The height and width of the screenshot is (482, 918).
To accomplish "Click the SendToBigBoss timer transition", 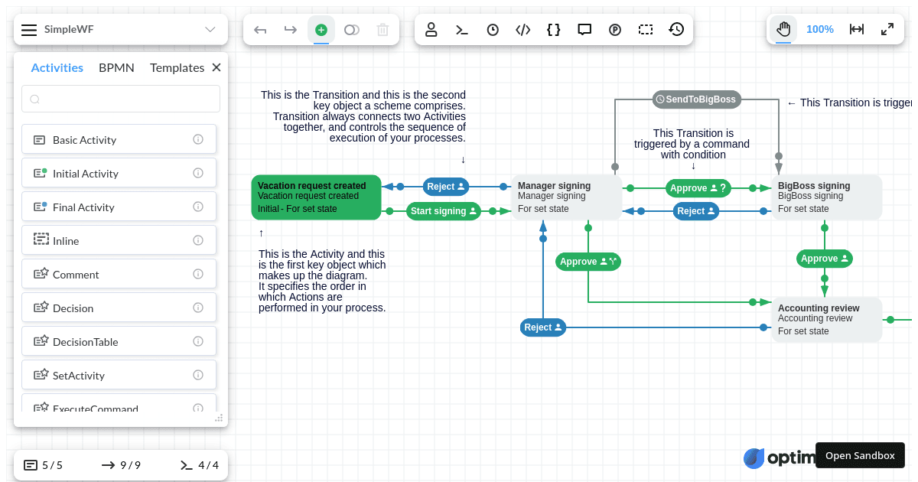I will tap(696, 99).
